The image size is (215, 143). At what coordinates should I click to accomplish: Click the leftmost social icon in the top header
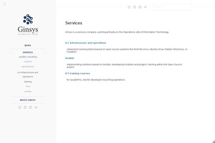pos(129,7)
